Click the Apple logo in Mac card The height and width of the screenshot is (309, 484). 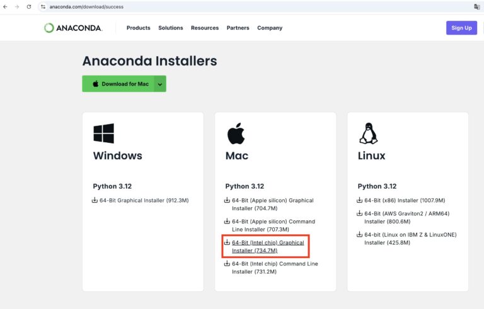236,133
